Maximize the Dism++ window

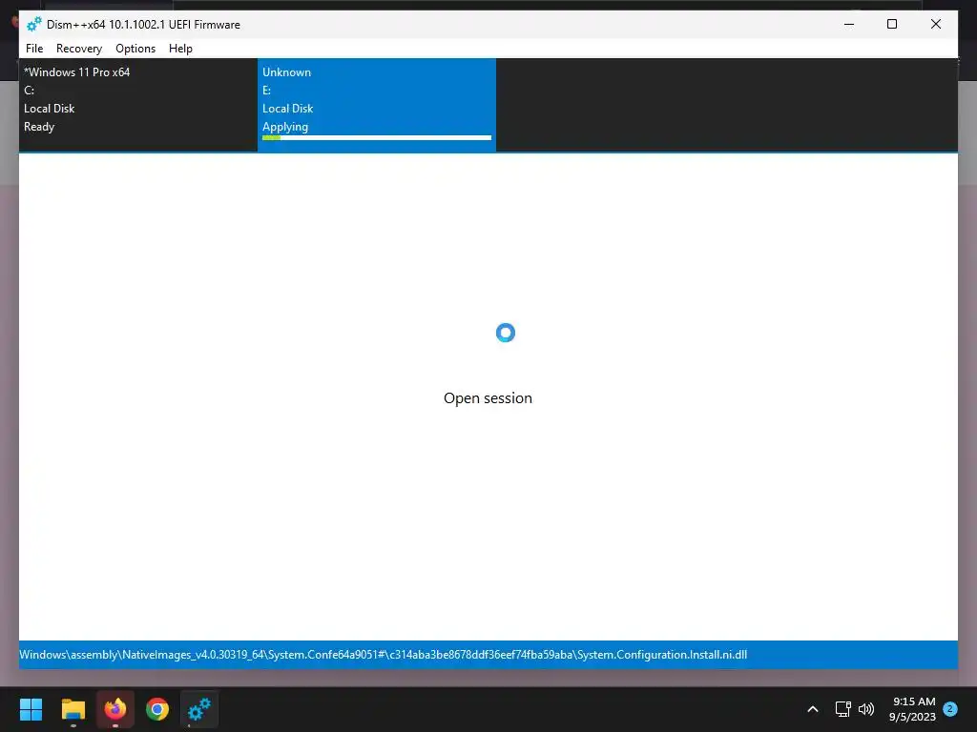point(892,24)
